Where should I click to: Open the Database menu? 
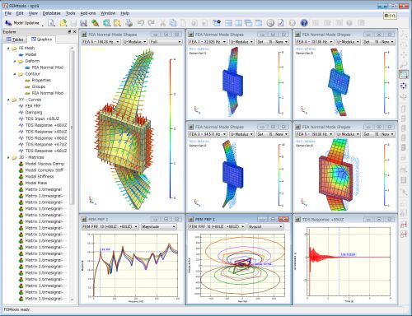coord(51,13)
